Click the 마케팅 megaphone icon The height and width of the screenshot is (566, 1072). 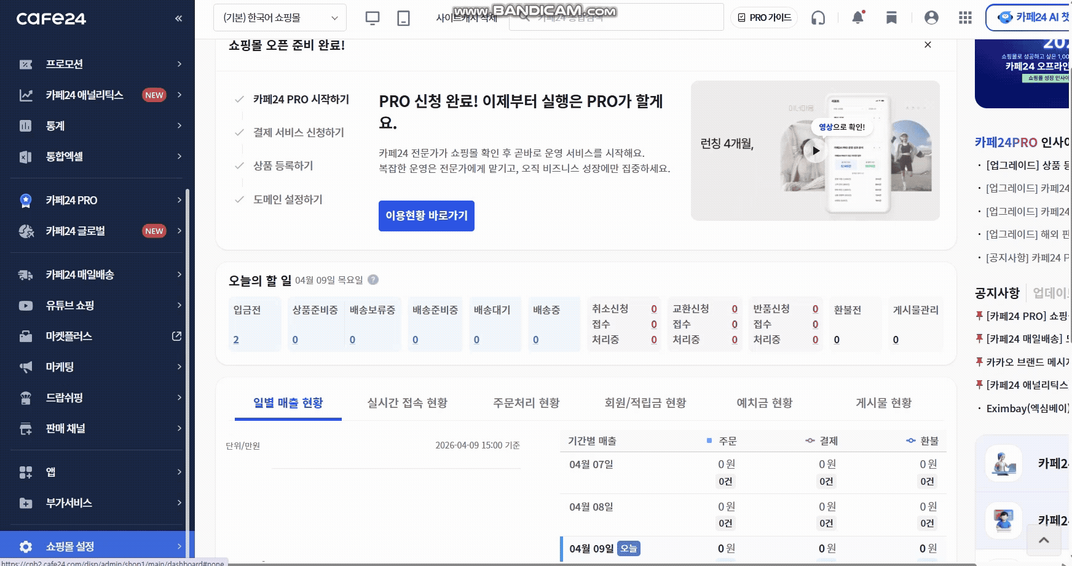[x=26, y=367]
